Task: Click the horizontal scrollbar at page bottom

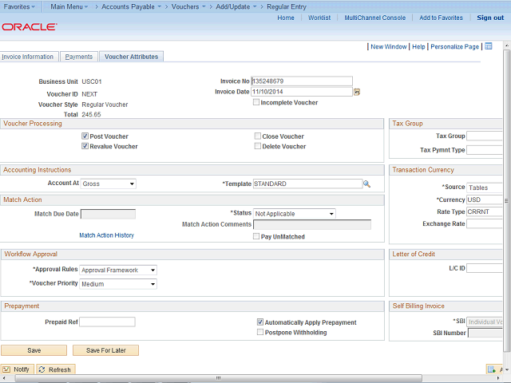Action: (218, 378)
